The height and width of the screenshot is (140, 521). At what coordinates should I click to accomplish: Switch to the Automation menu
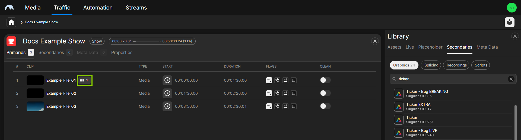(98, 8)
